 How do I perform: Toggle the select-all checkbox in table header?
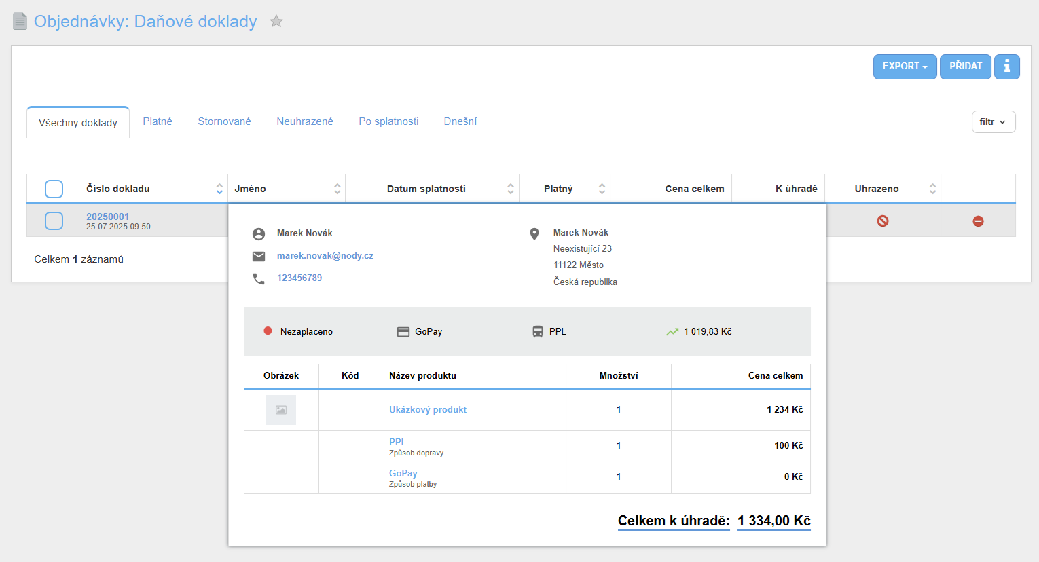coord(54,189)
